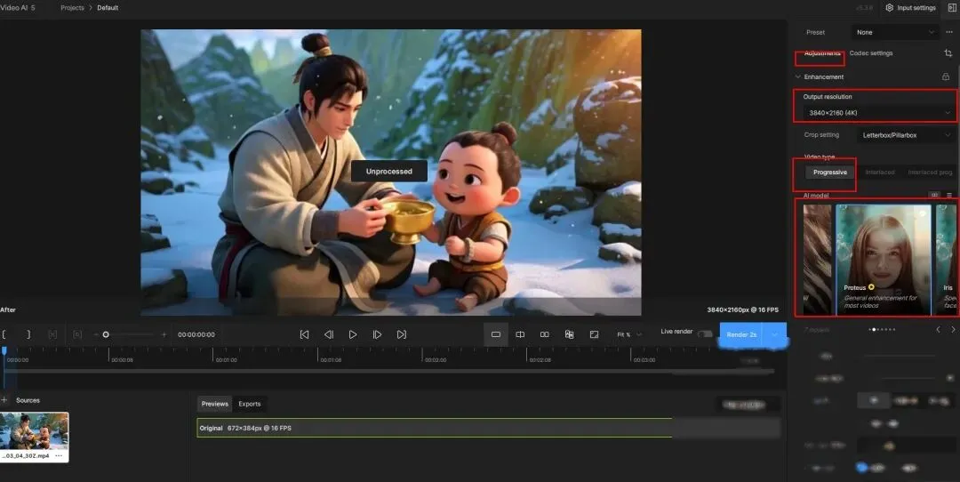
Task: Go to Projects in the breadcrumb
Action: 72,8
